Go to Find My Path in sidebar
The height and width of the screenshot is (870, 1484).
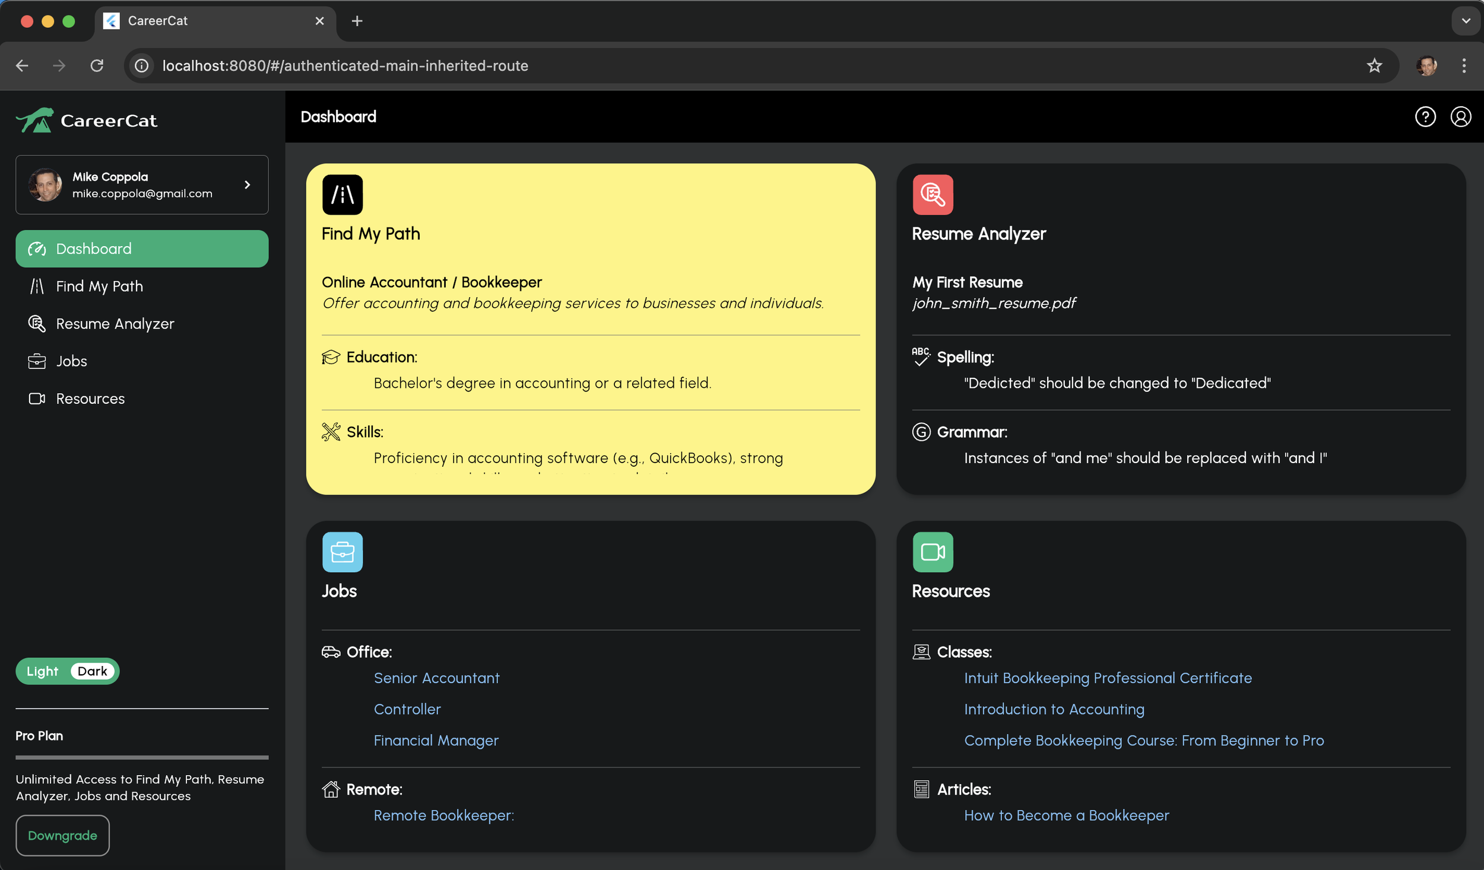[x=142, y=286]
